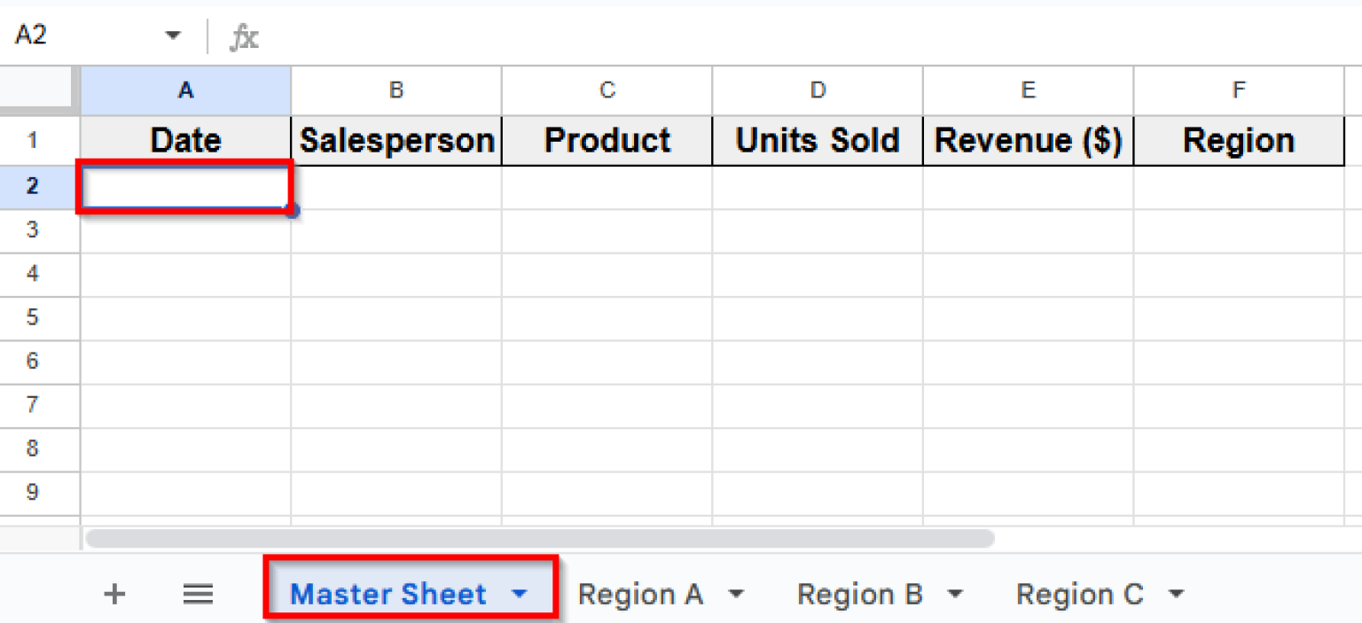The height and width of the screenshot is (623, 1362).
Task: Click the formula bar input field
Action: tap(798, 37)
